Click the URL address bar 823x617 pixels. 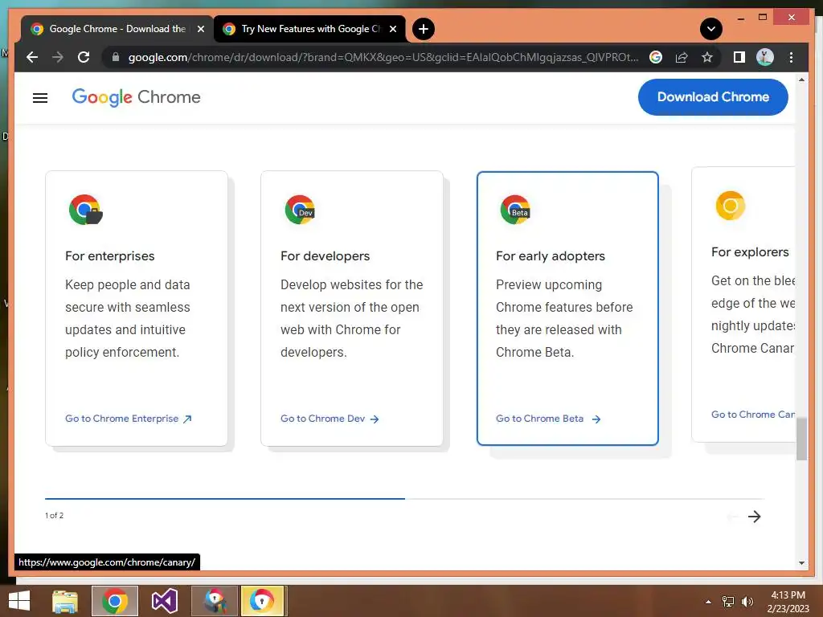point(383,57)
